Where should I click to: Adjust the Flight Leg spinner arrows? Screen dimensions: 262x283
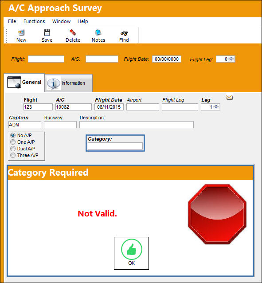click(231, 59)
